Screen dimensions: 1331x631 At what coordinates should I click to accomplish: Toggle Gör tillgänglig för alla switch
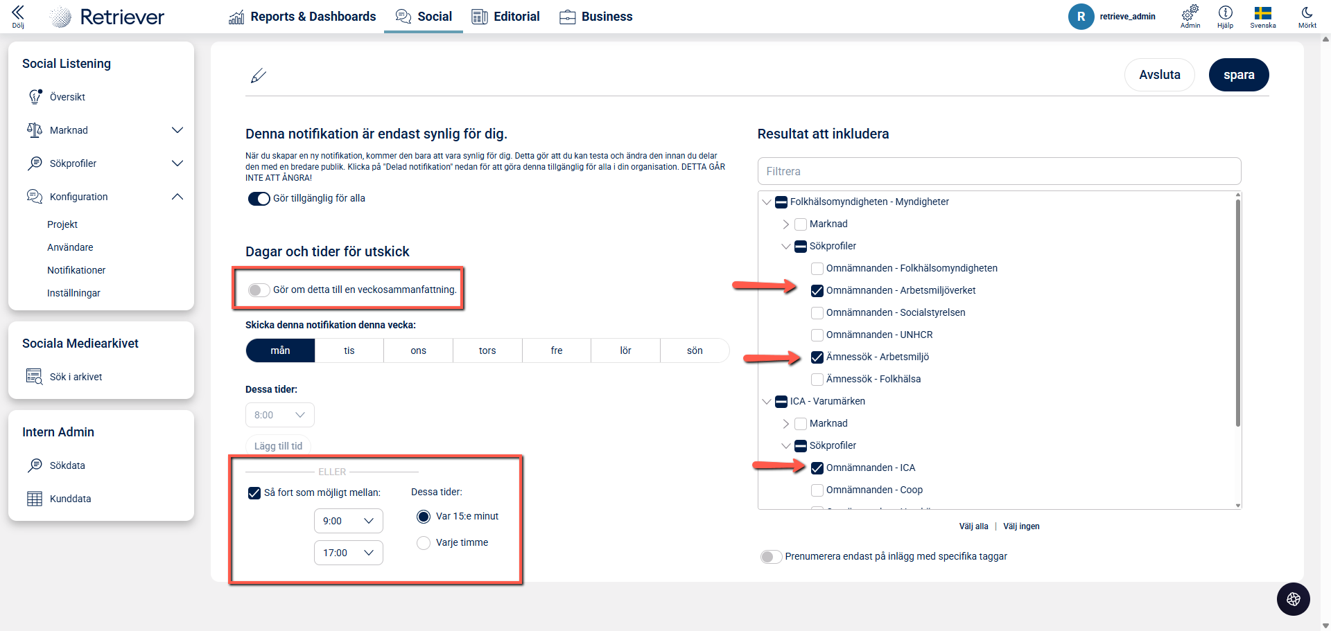click(259, 199)
